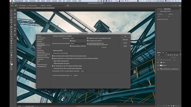Open the sample size dropdown in options bar
The height and width of the screenshot is (107, 191).
click(x=33, y=6)
